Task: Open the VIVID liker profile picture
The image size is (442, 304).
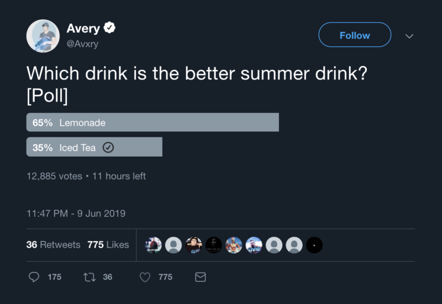Action: 254,245
